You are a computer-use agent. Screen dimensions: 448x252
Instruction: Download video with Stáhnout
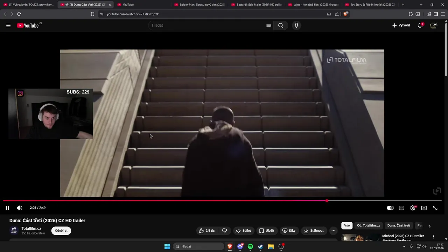click(x=314, y=231)
